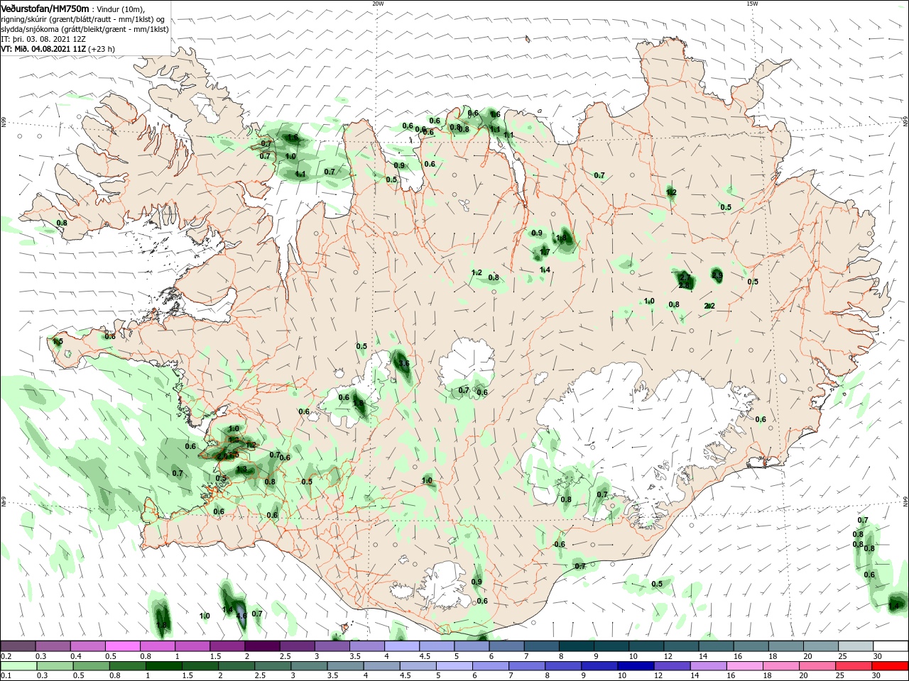Pick the dark teal snow swatch at 8
Image resolution: width=909 pixels, height=681 pixels.
[577, 646]
